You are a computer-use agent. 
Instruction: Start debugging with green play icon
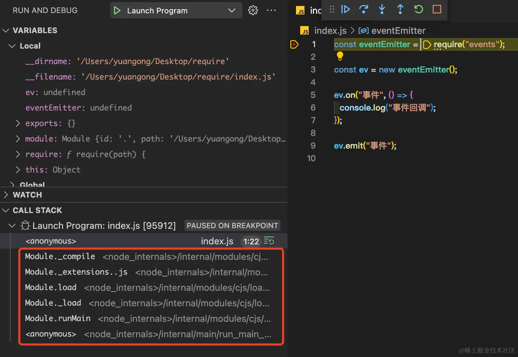pos(117,11)
